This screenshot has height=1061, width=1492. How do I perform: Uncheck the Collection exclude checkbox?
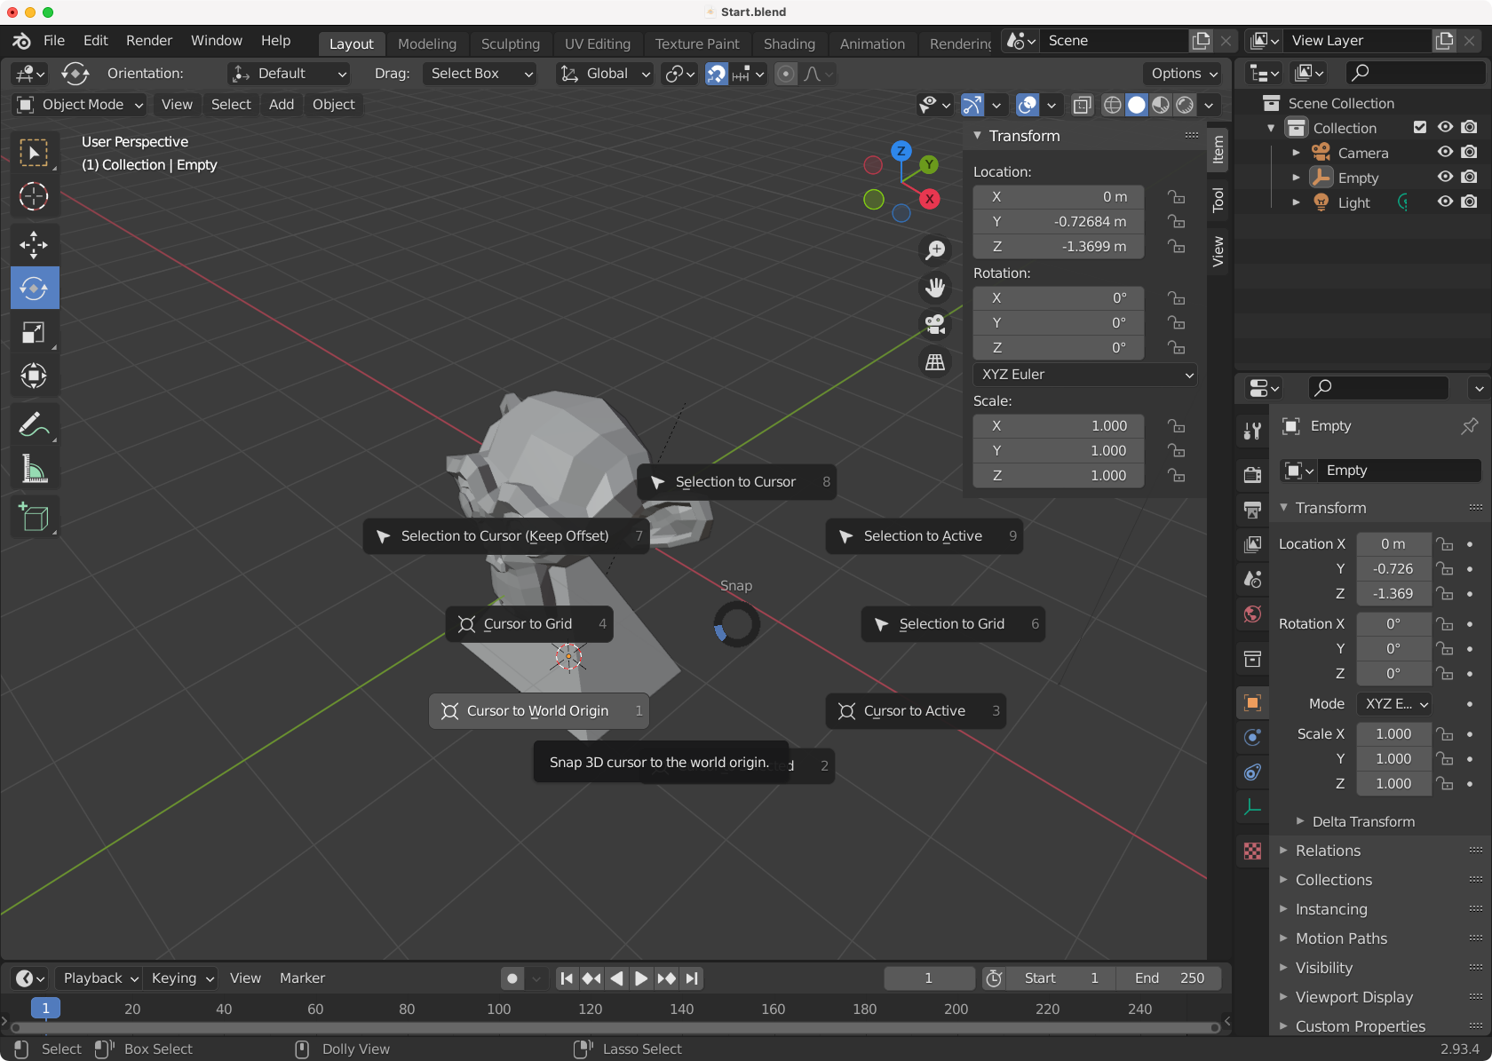(1420, 128)
